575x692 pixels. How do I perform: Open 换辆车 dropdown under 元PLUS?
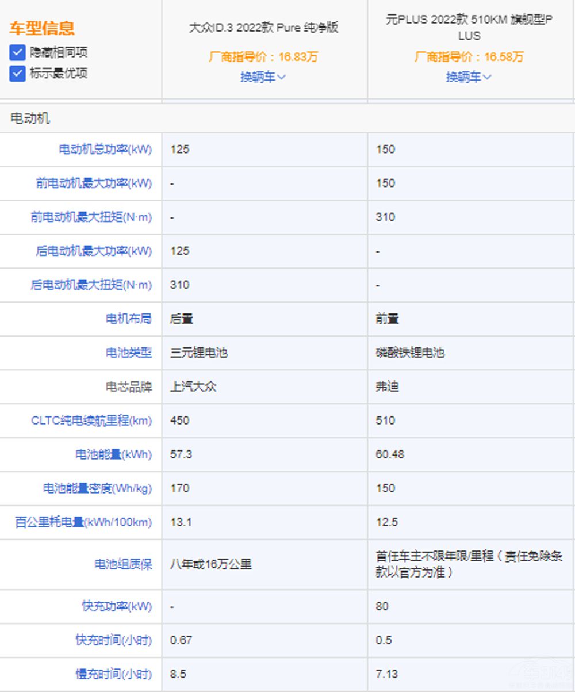tap(469, 77)
